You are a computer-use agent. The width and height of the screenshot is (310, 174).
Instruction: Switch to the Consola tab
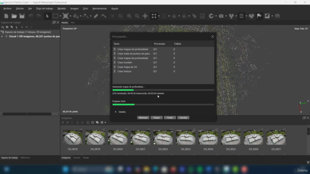77,158
